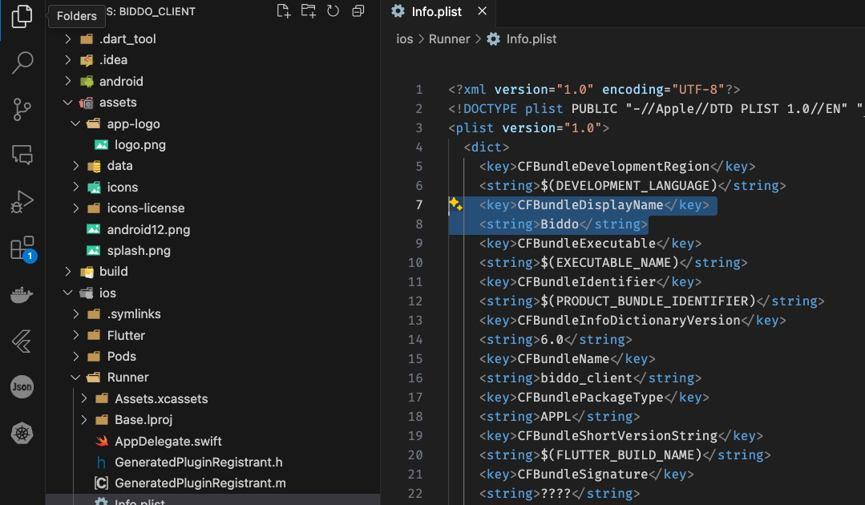Open the Flutter sidebar icon

[22, 341]
